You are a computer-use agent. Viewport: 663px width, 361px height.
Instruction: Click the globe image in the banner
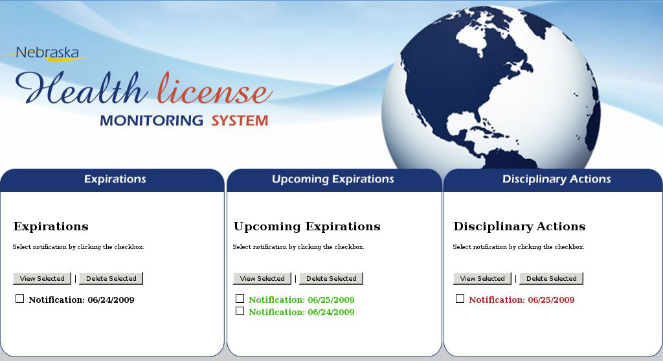click(x=491, y=89)
